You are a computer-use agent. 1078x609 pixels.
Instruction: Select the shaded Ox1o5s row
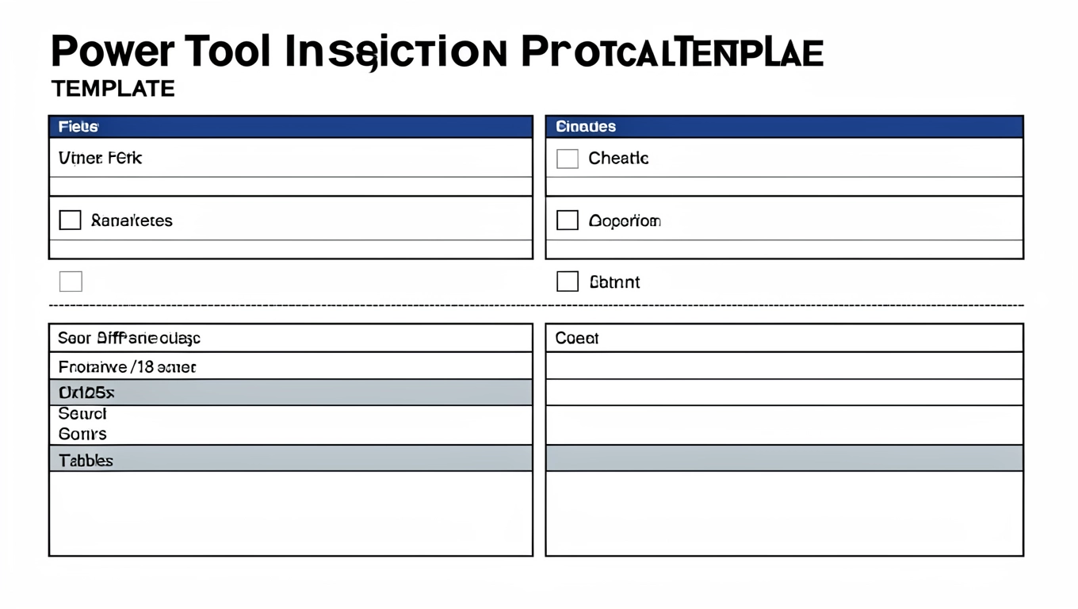tap(290, 393)
